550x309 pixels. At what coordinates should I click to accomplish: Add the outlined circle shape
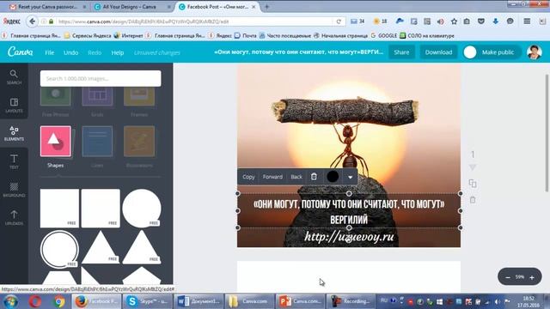[59, 249]
